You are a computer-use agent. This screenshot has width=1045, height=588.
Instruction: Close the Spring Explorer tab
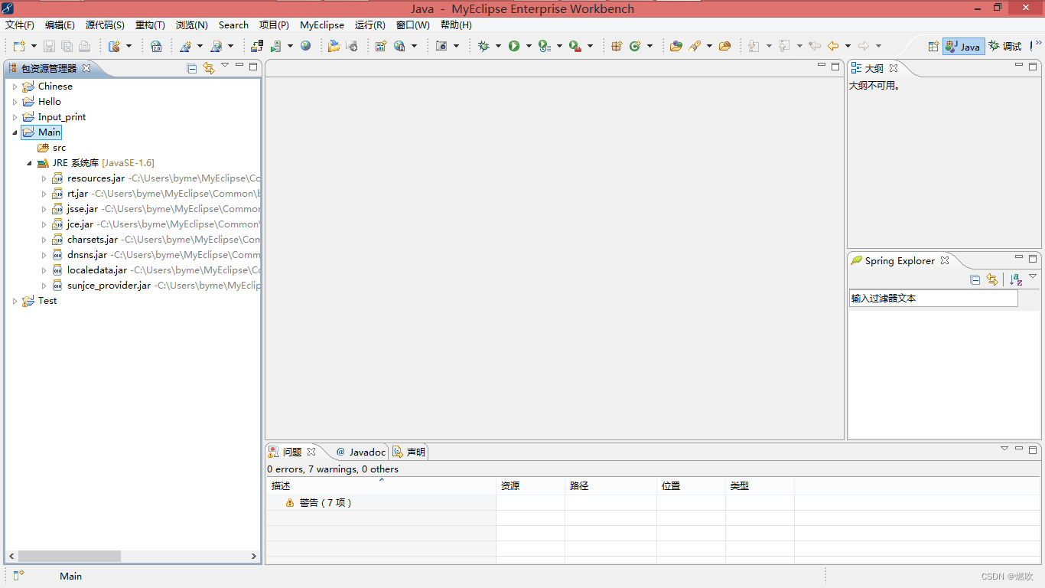(x=945, y=260)
